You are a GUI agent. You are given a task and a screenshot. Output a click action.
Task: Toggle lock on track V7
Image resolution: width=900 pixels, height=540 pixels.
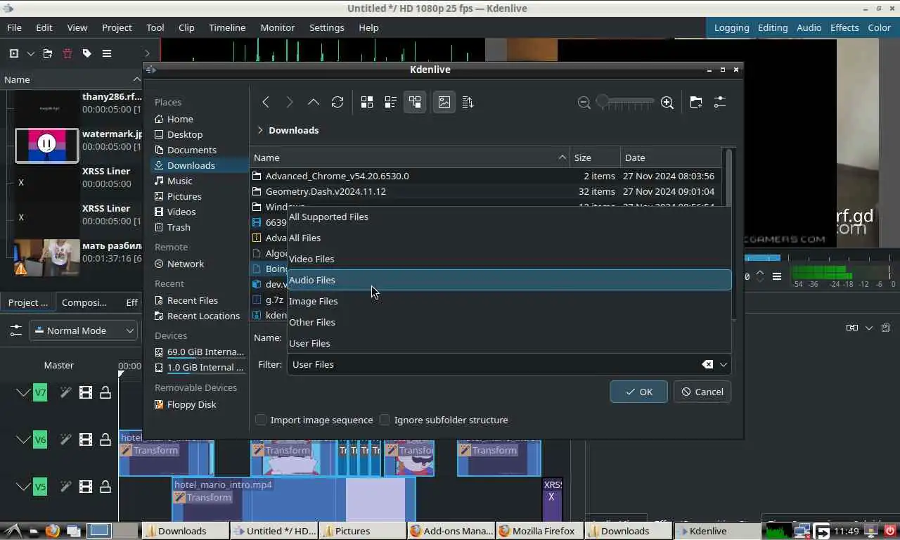click(x=105, y=392)
